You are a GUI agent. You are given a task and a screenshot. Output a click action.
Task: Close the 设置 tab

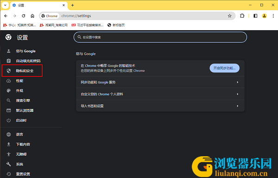click(x=63, y=5)
